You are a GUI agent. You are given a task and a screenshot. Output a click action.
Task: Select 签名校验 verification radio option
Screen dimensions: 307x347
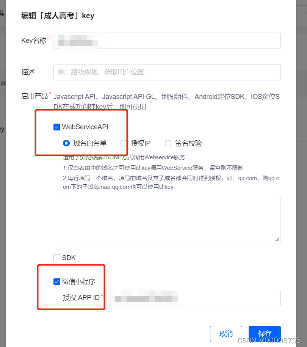click(168, 143)
